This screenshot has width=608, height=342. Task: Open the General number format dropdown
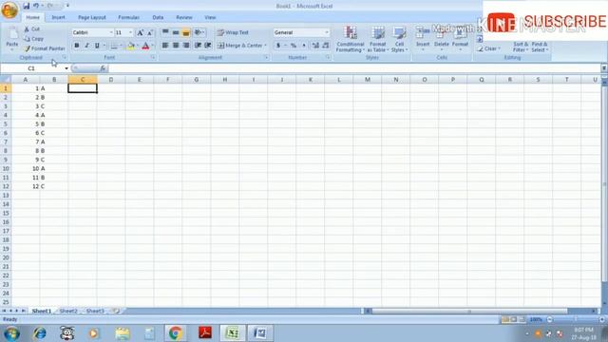[x=327, y=32]
